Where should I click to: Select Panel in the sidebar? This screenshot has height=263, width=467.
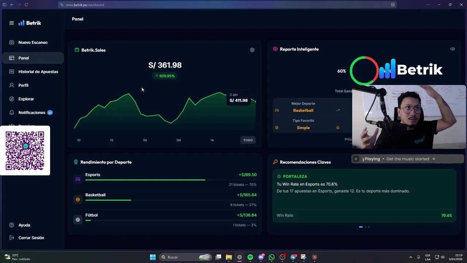33,58
